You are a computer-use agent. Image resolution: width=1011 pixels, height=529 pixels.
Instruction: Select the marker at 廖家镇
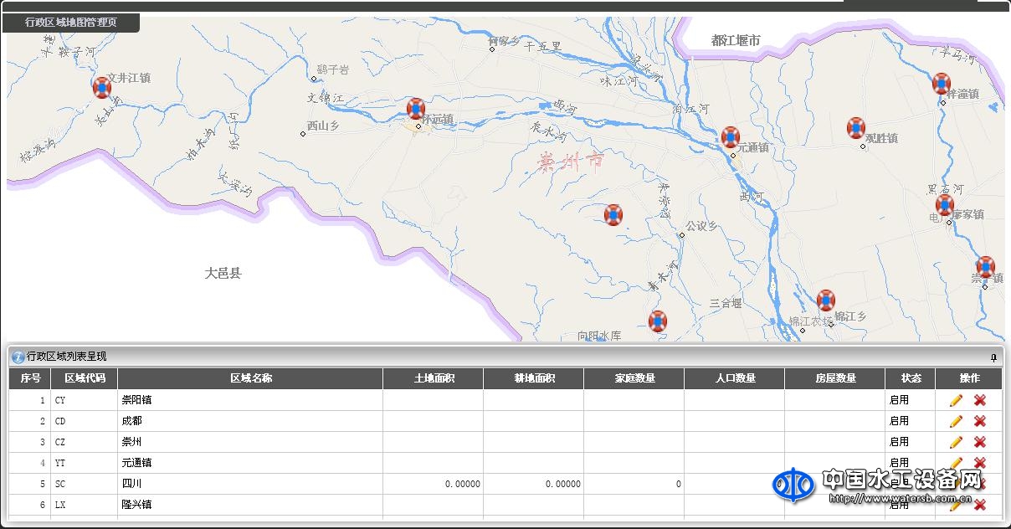tap(944, 205)
